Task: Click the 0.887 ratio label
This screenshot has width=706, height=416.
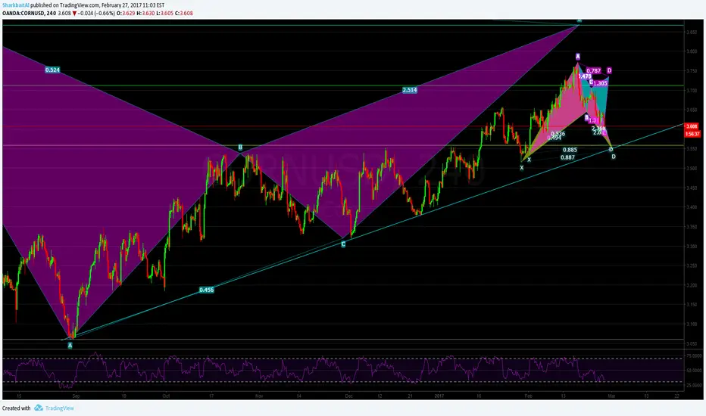Action: [x=567, y=157]
